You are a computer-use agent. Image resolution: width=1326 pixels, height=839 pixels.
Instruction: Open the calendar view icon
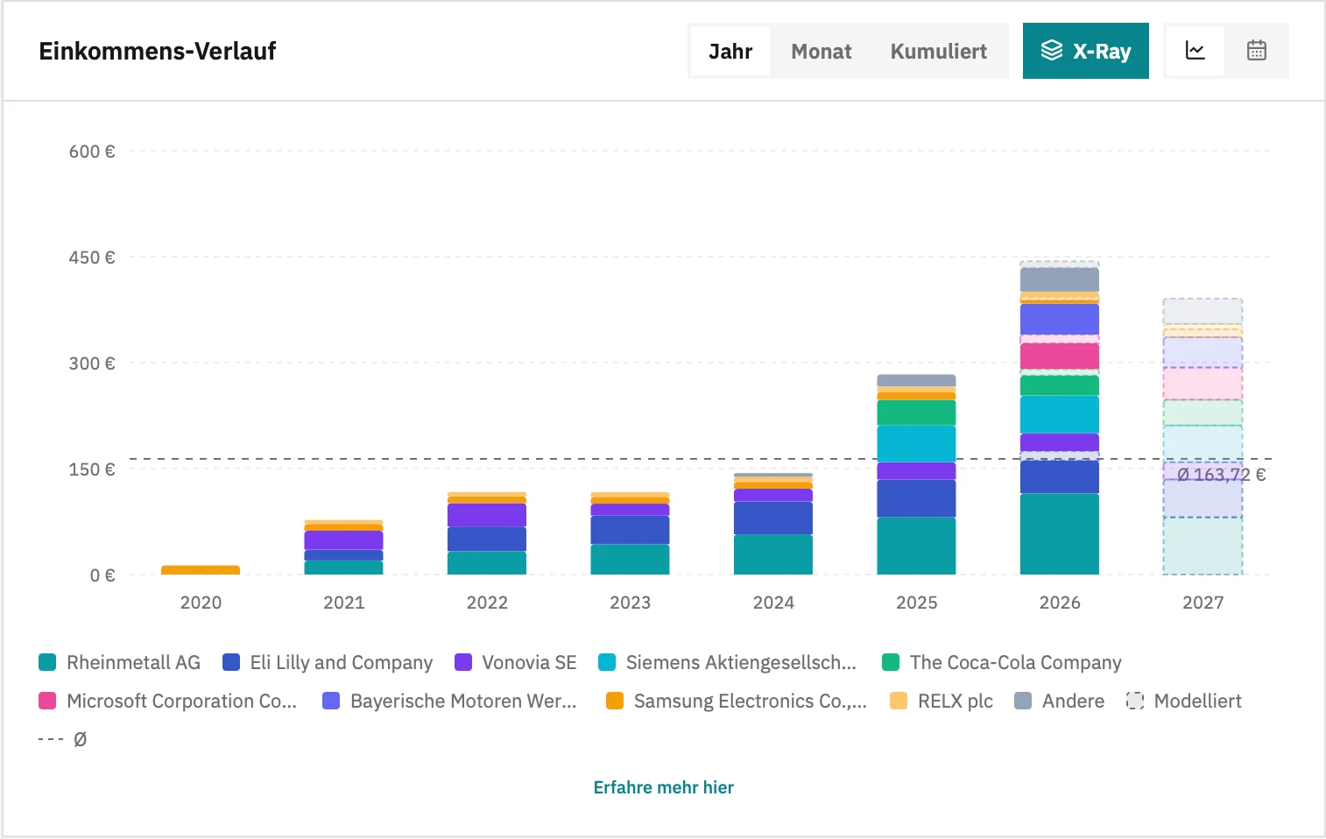1257,51
